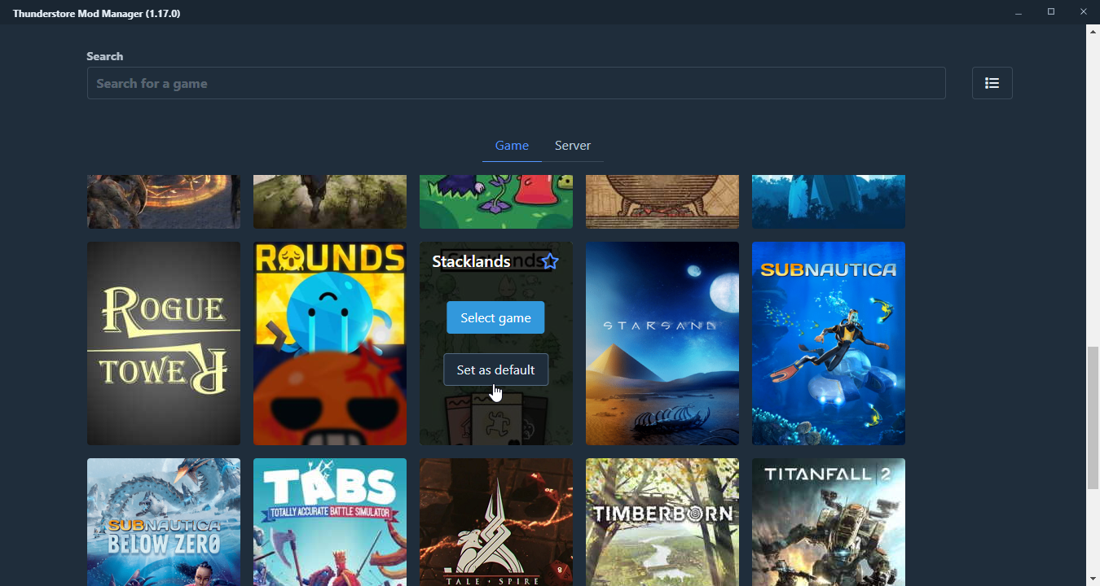Switch to the Server tab
This screenshot has height=586, width=1100.
tap(572, 145)
